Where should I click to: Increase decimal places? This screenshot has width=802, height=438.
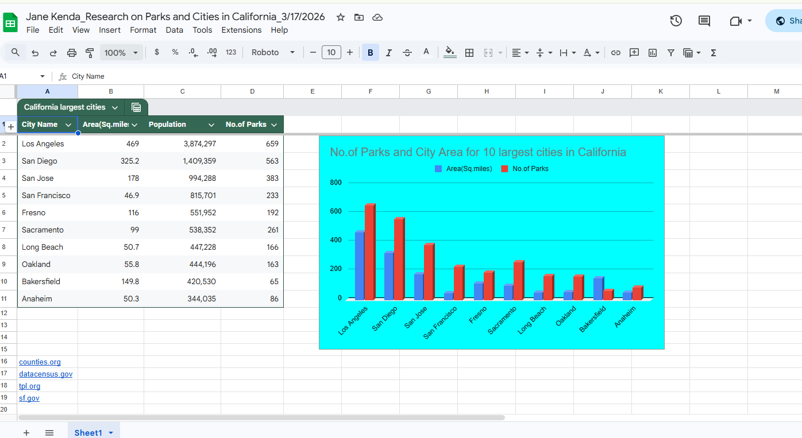212,52
